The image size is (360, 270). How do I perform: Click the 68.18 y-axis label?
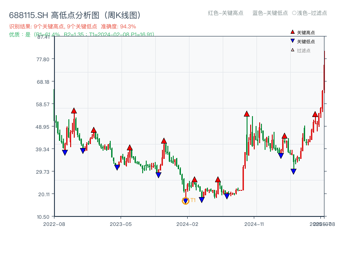click(43, 82)
